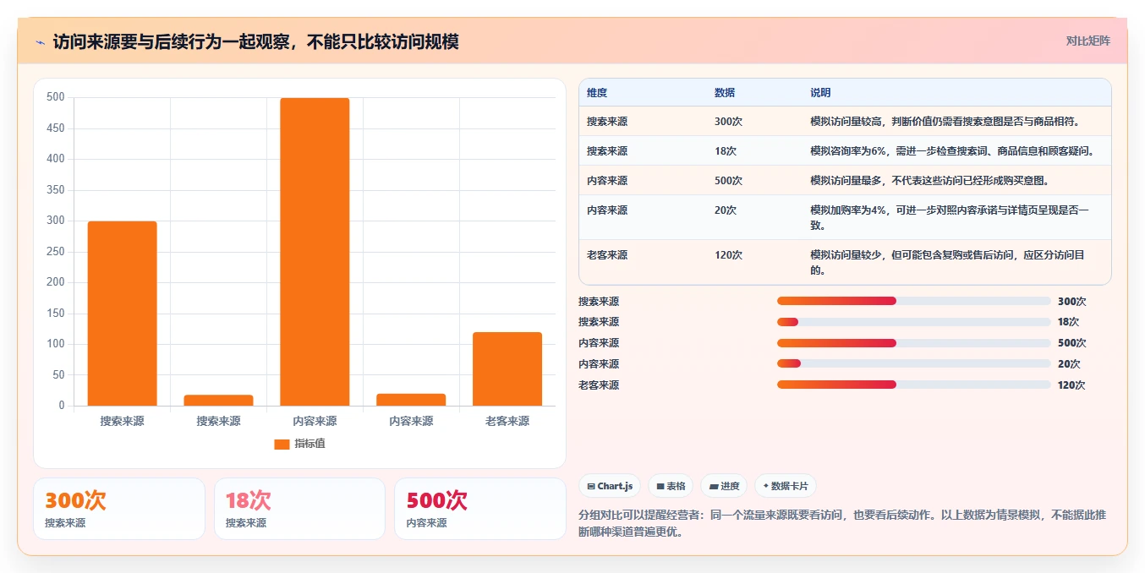1145x573 pixels.
Task: Click the 数据卡片 chip
Action: (x=786, y=486)
